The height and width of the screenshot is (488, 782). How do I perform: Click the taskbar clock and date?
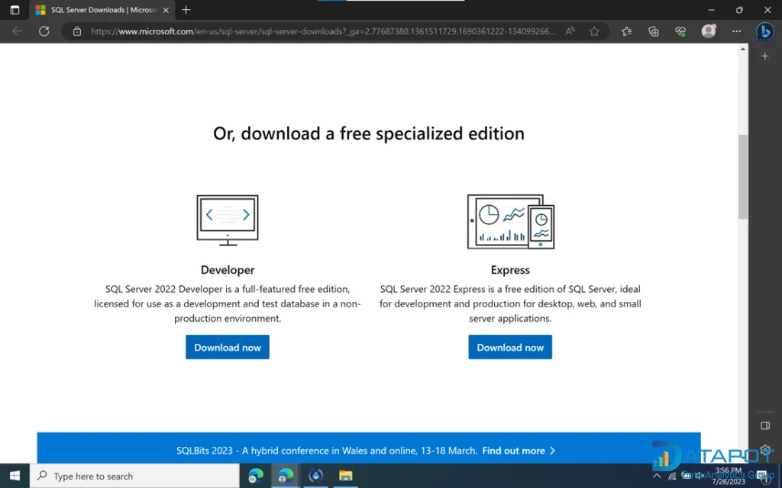click(728, 476)
